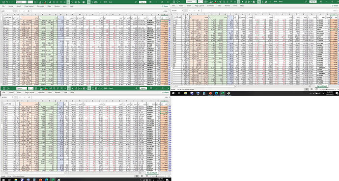Click Share button in bottom-left Excel window
The image size is (339, 181).
pyautogui.click(x=166, y=92)
